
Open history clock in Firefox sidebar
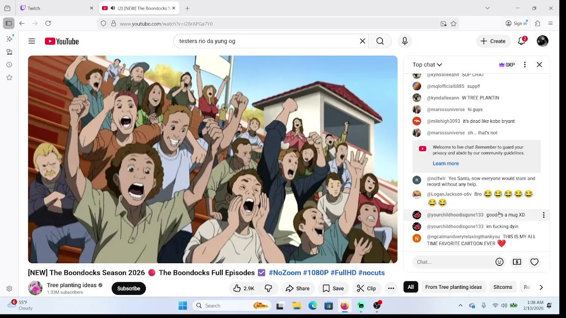point(9,64)
